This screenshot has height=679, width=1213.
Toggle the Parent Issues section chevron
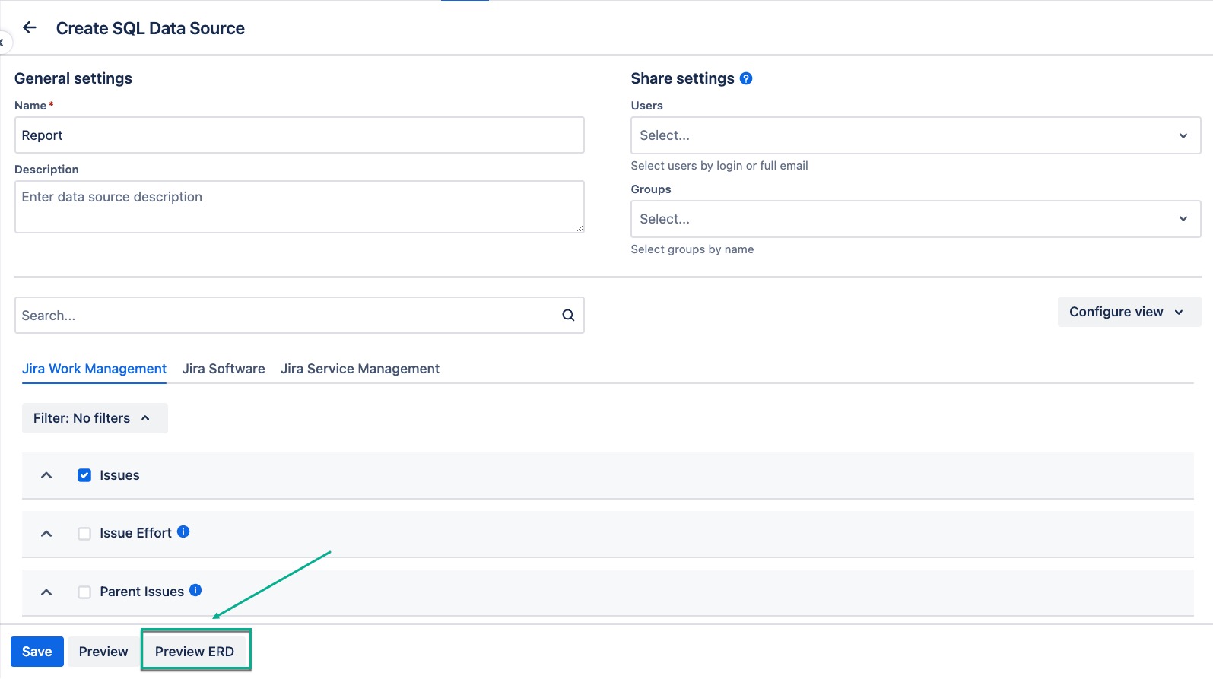tap(46, 592)
